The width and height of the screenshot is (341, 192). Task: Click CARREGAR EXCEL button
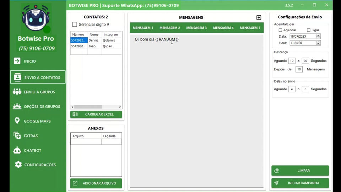pos(96,114)
